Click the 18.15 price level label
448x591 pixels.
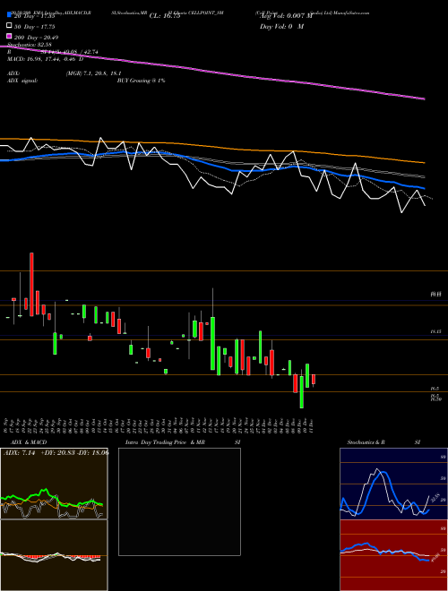pyautogui.click(x=435, y=331)
